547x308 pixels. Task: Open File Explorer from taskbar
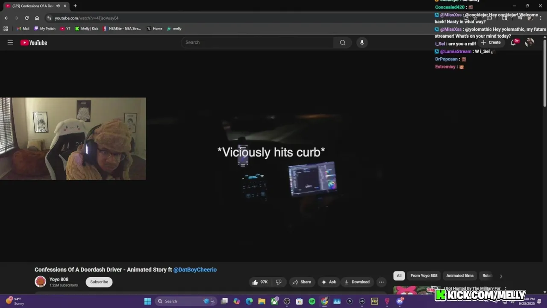pyautogui.click(x=262, y=301)
